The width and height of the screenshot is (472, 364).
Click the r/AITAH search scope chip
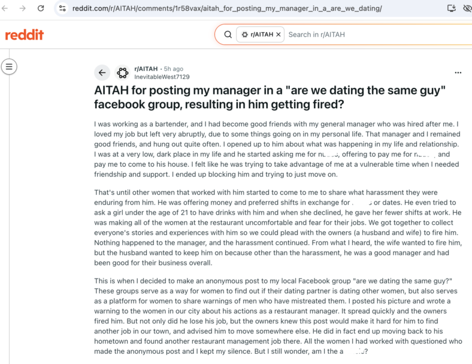(x=261, y=35)
